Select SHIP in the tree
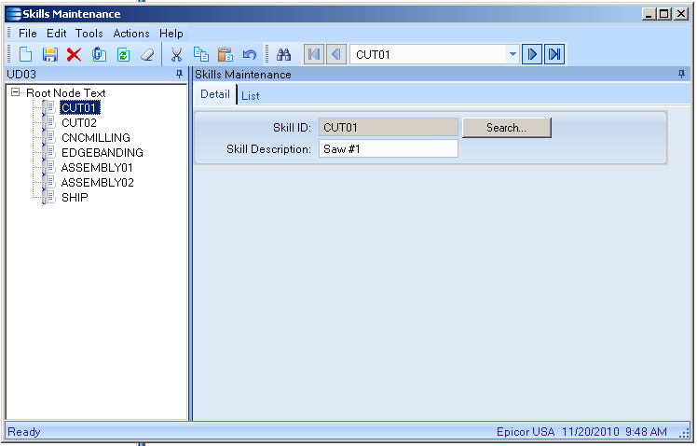Screen dimensions: 697x446 click(75, 198)
